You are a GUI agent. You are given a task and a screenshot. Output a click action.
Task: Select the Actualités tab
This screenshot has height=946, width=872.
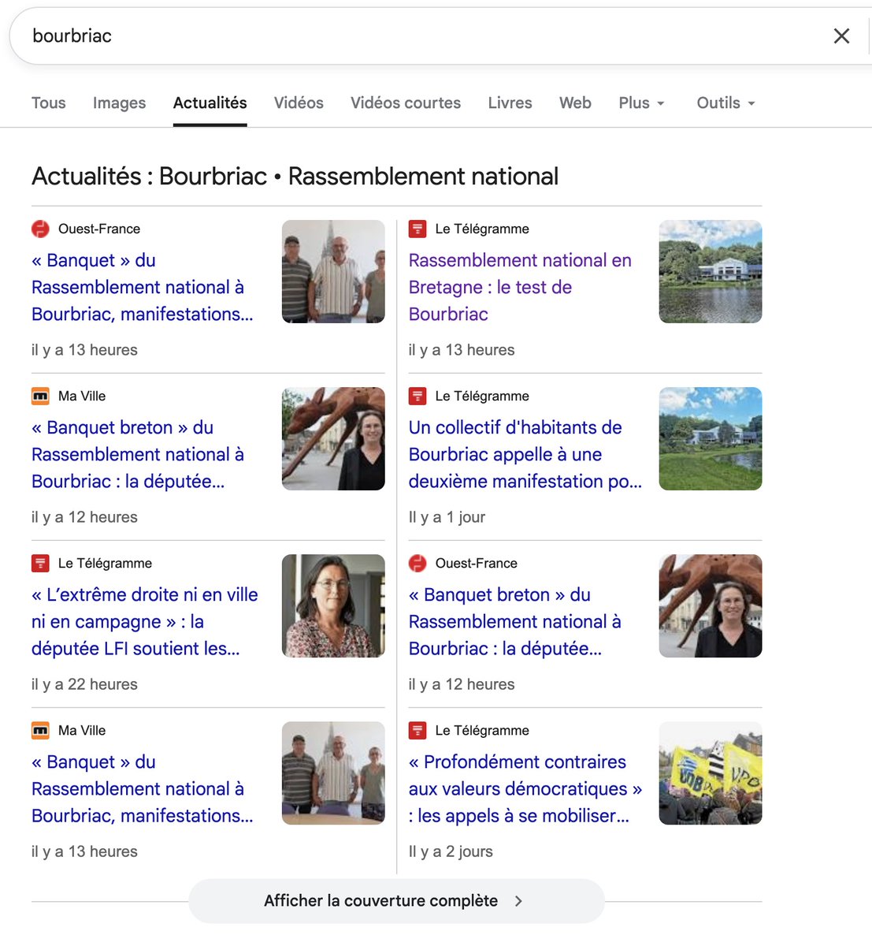point(210,102)
